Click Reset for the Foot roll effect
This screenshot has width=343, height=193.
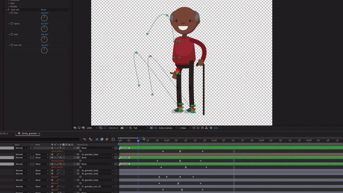(44, 9)
